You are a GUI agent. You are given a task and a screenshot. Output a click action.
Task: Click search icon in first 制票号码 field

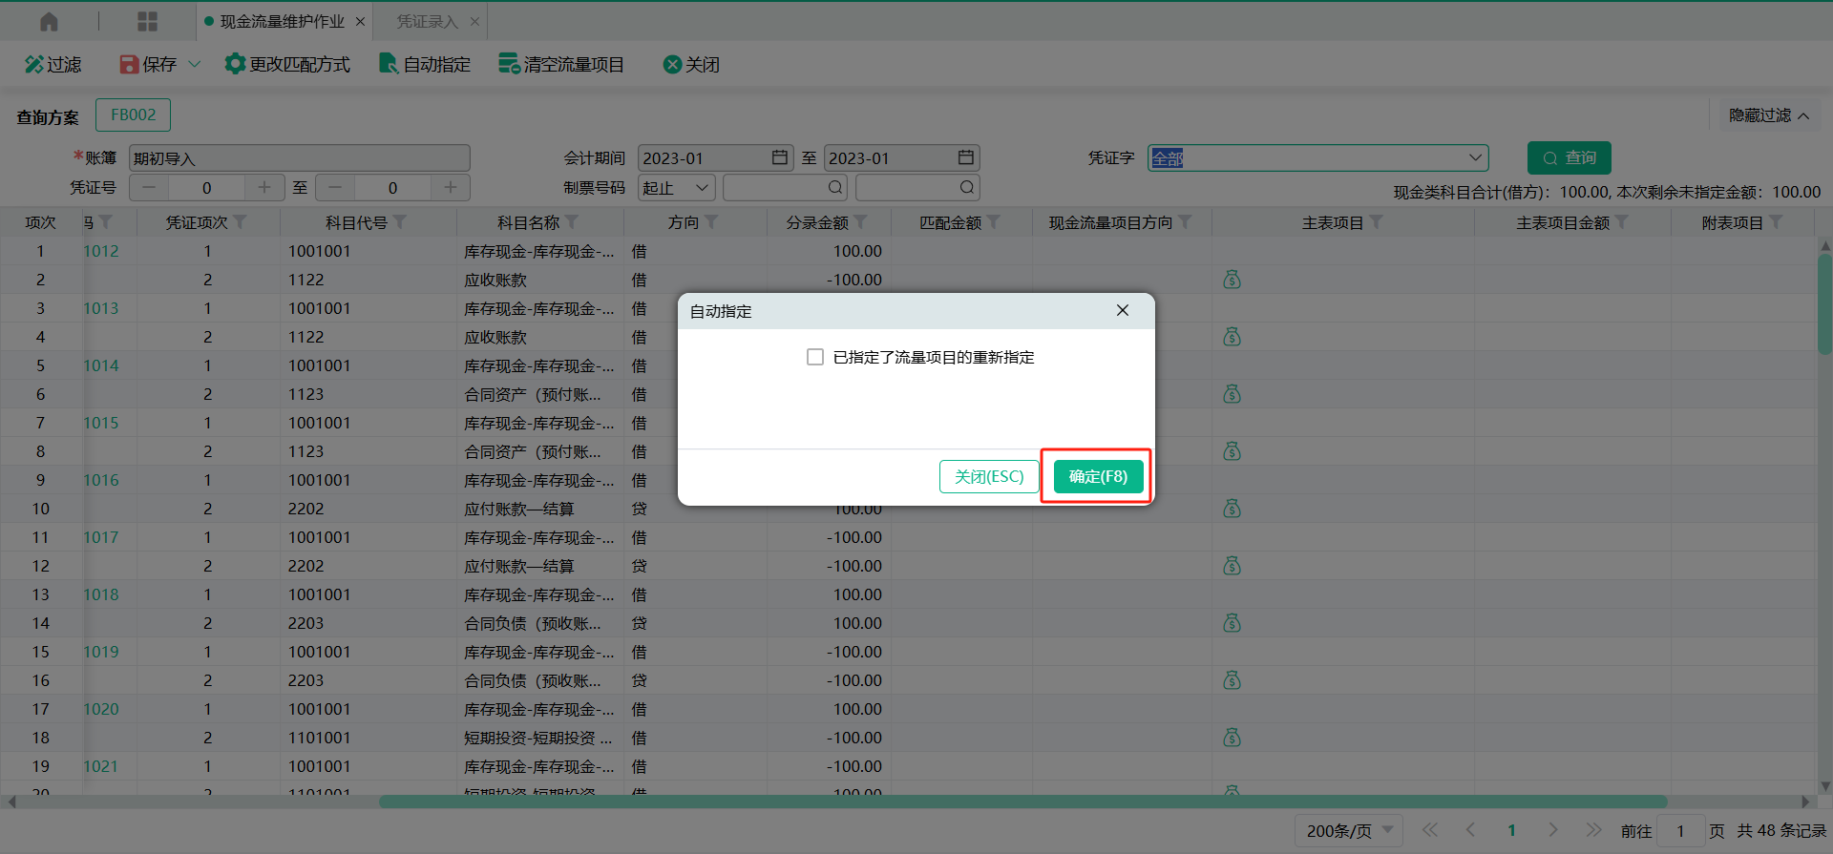click(835, 187)
